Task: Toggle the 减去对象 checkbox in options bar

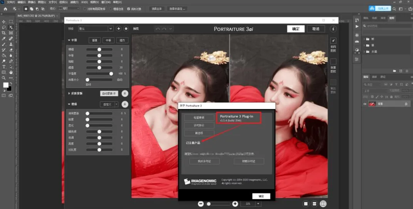Action: coord(129,8)
